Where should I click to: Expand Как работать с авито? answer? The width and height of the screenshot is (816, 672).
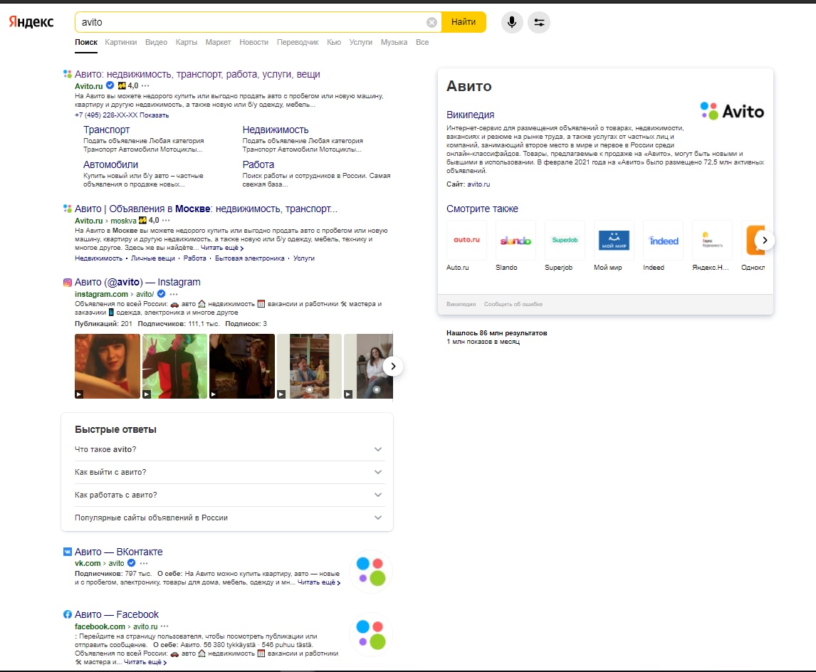(229, 495)
